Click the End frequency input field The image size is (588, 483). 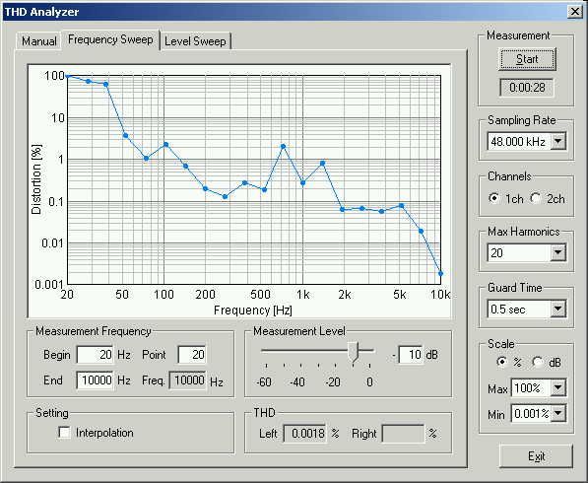(x=95, y=380)
